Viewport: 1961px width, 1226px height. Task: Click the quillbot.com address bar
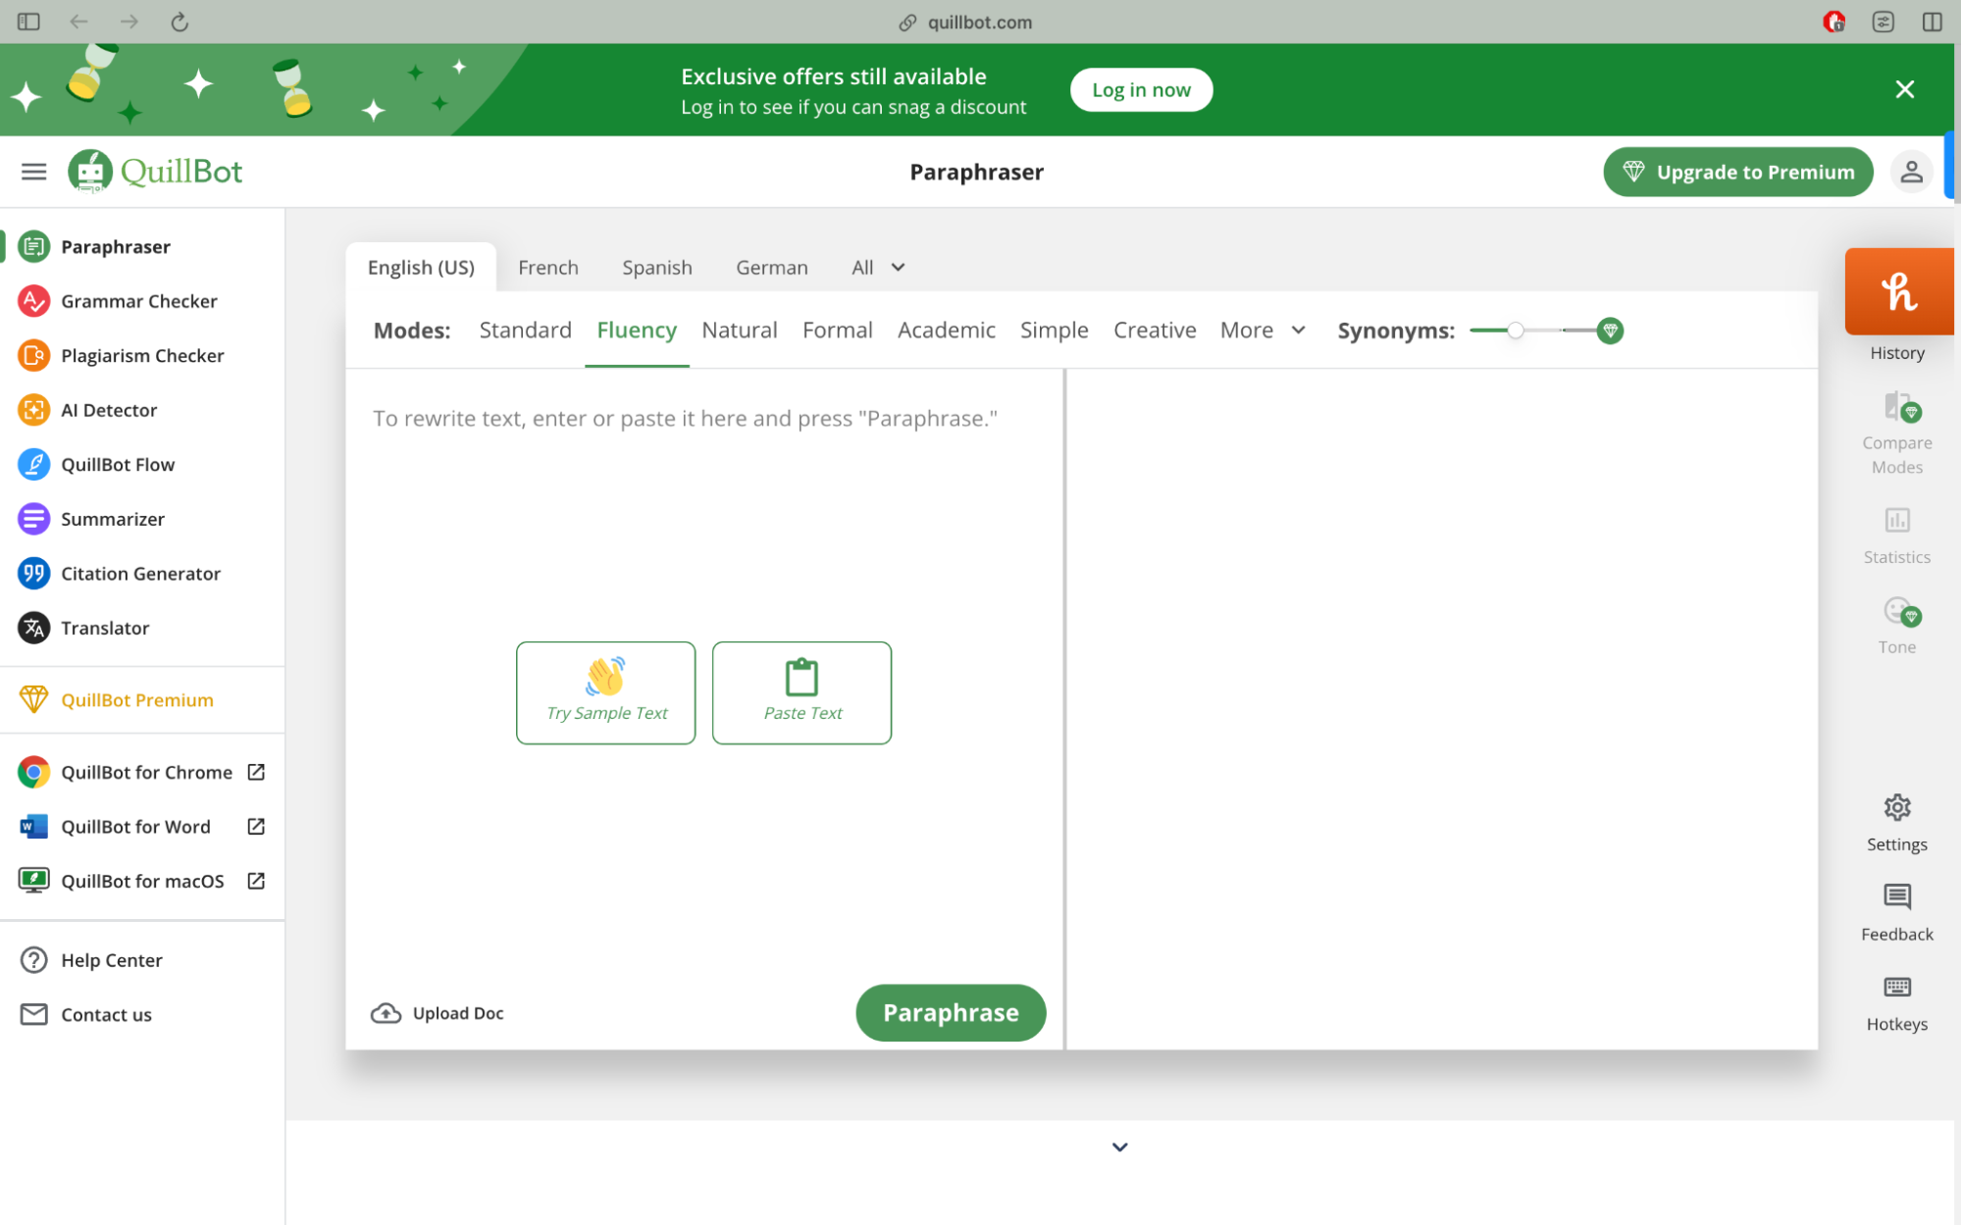(x=966, y=22)
